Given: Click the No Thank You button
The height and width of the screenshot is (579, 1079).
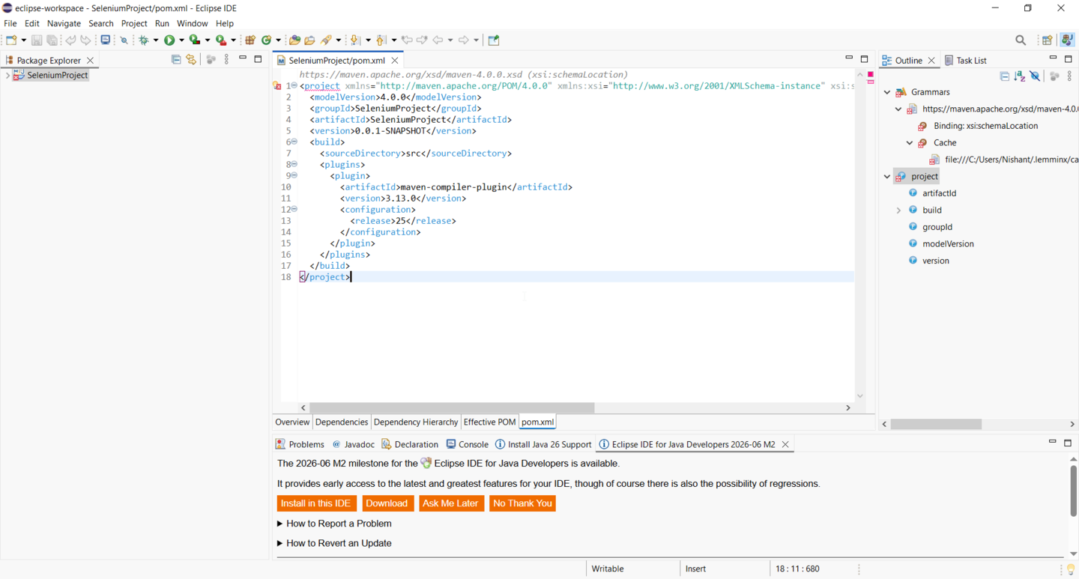Looking at the screenshot, I should click(x=522, y=503).
